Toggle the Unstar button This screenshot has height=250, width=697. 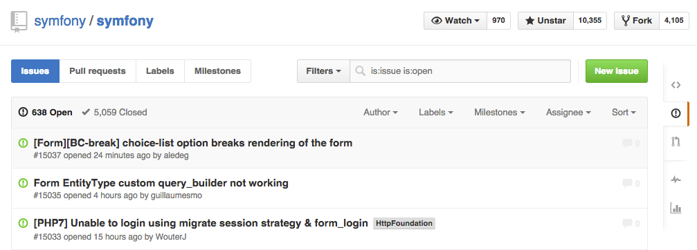[545, 21]
